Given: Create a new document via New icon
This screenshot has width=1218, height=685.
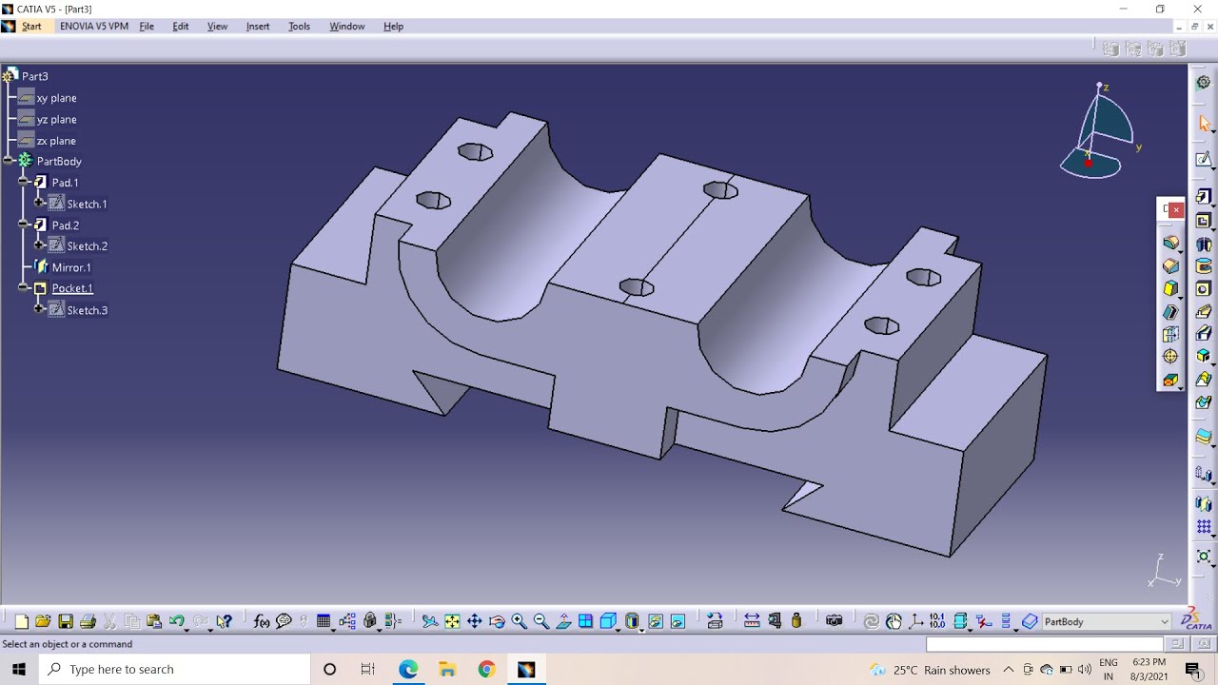Looking at the screenshot, I should [x=20, y=621].
